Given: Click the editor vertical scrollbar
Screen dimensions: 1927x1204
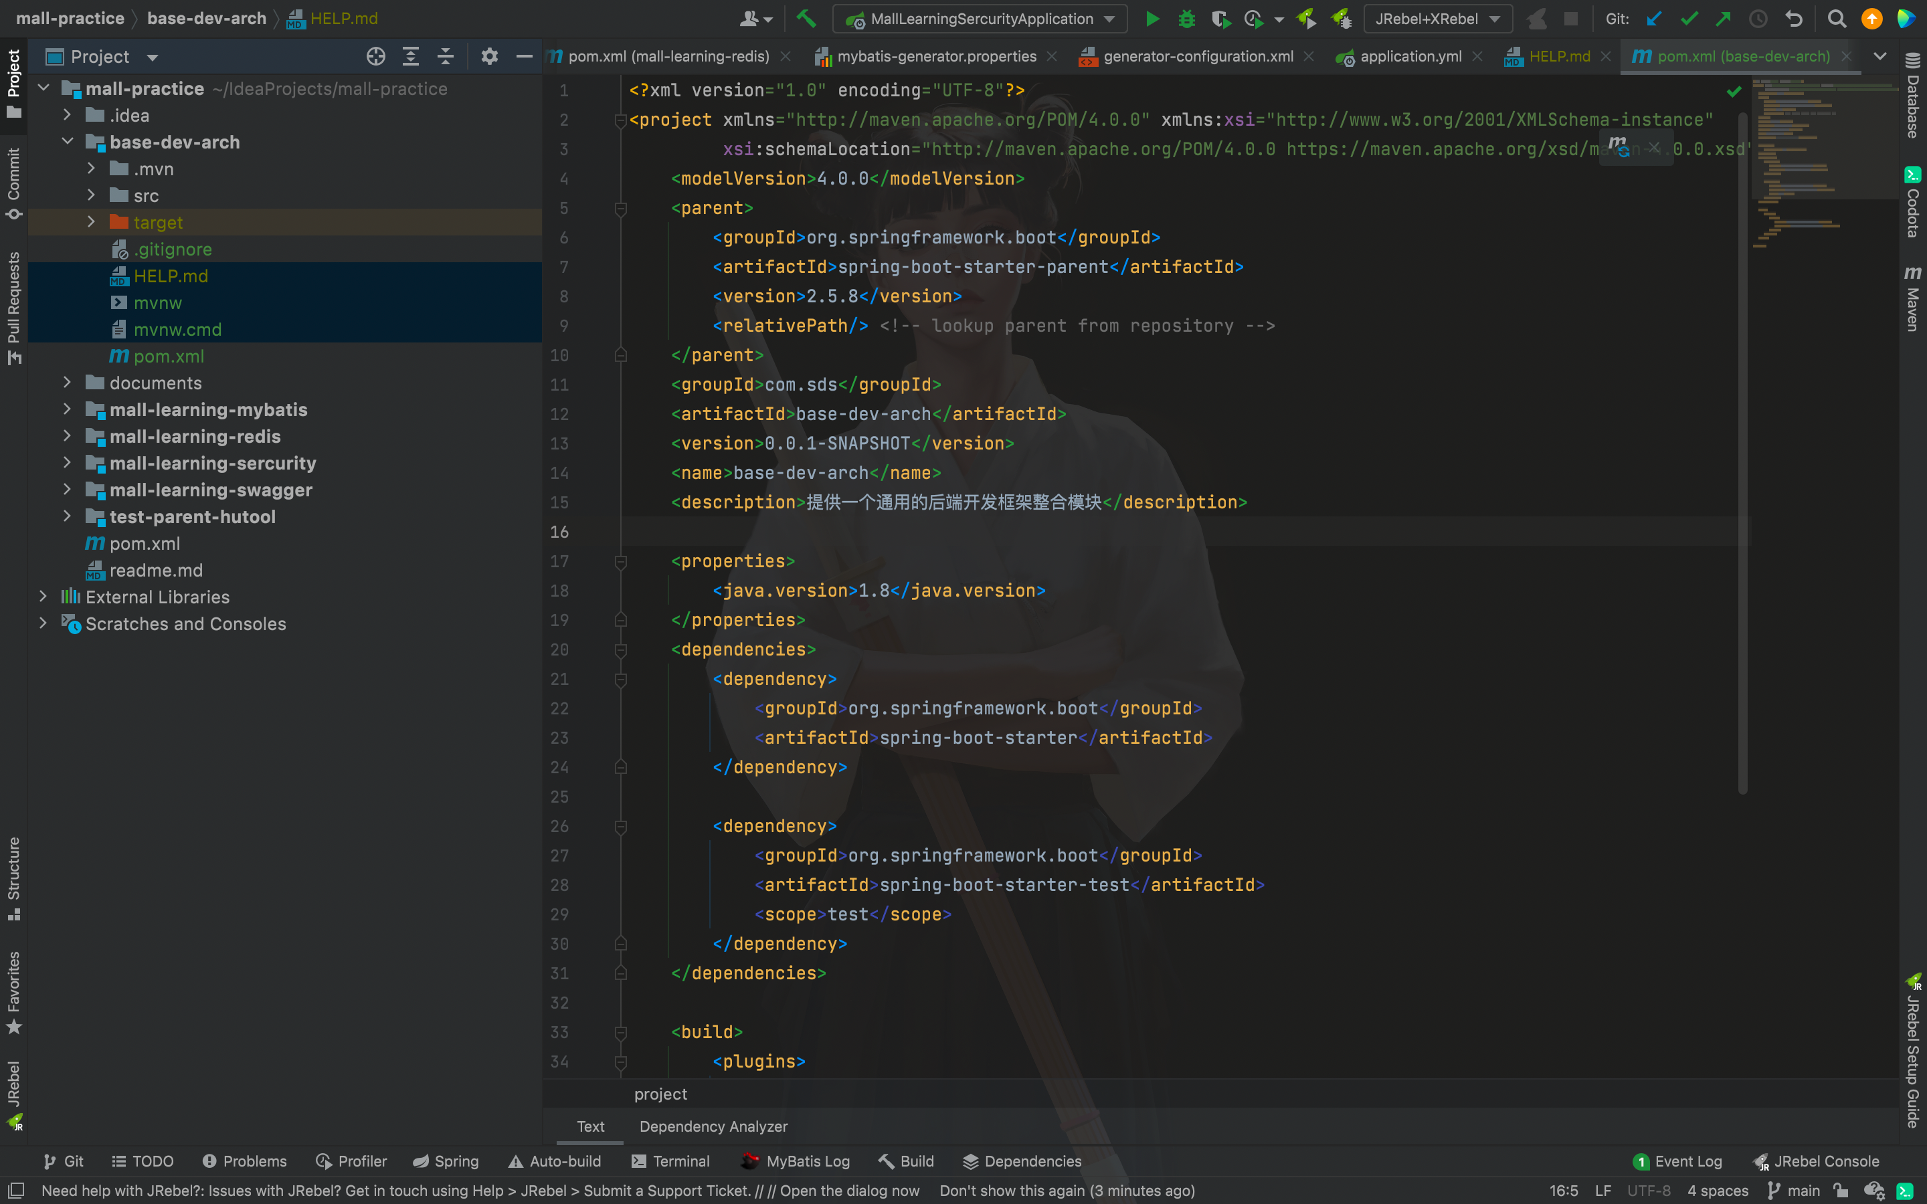Looking at the screenshot, I should [x=1742, y=446].
